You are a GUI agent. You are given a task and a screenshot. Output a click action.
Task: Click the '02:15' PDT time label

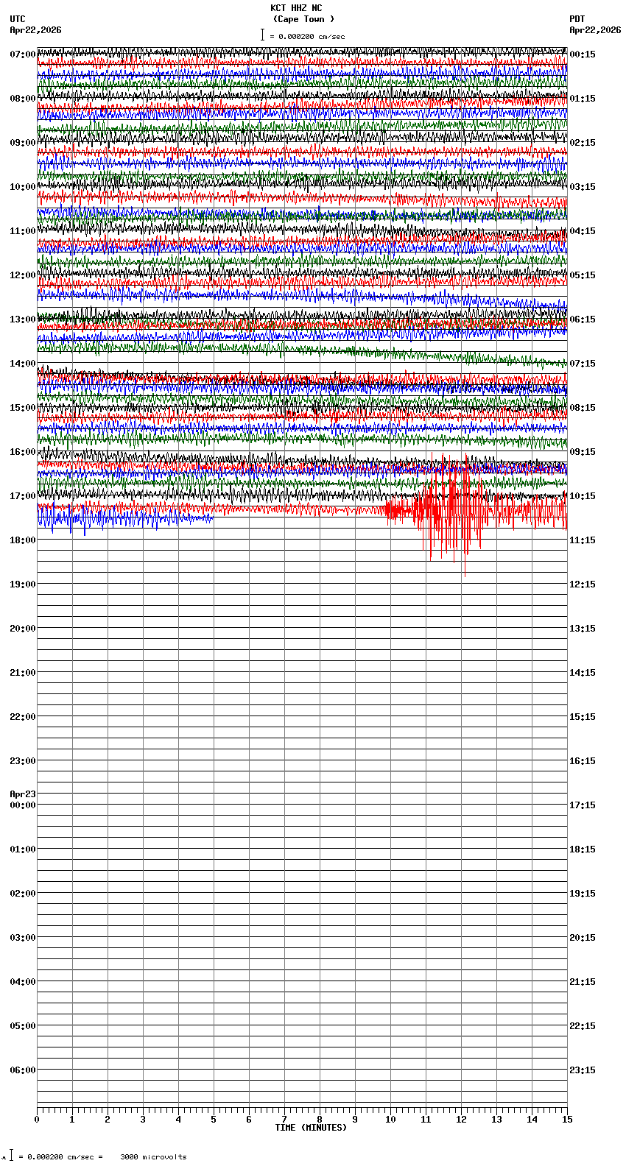coord(583,143)
